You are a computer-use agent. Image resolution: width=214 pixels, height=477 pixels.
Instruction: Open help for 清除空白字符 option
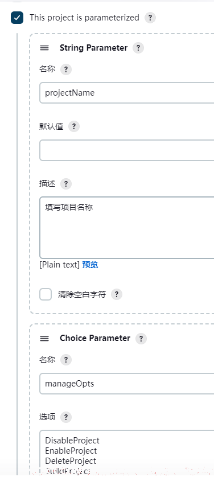[x=117, y=294]
